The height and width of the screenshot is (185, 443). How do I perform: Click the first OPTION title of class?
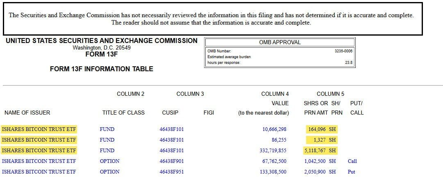[109, 161]
